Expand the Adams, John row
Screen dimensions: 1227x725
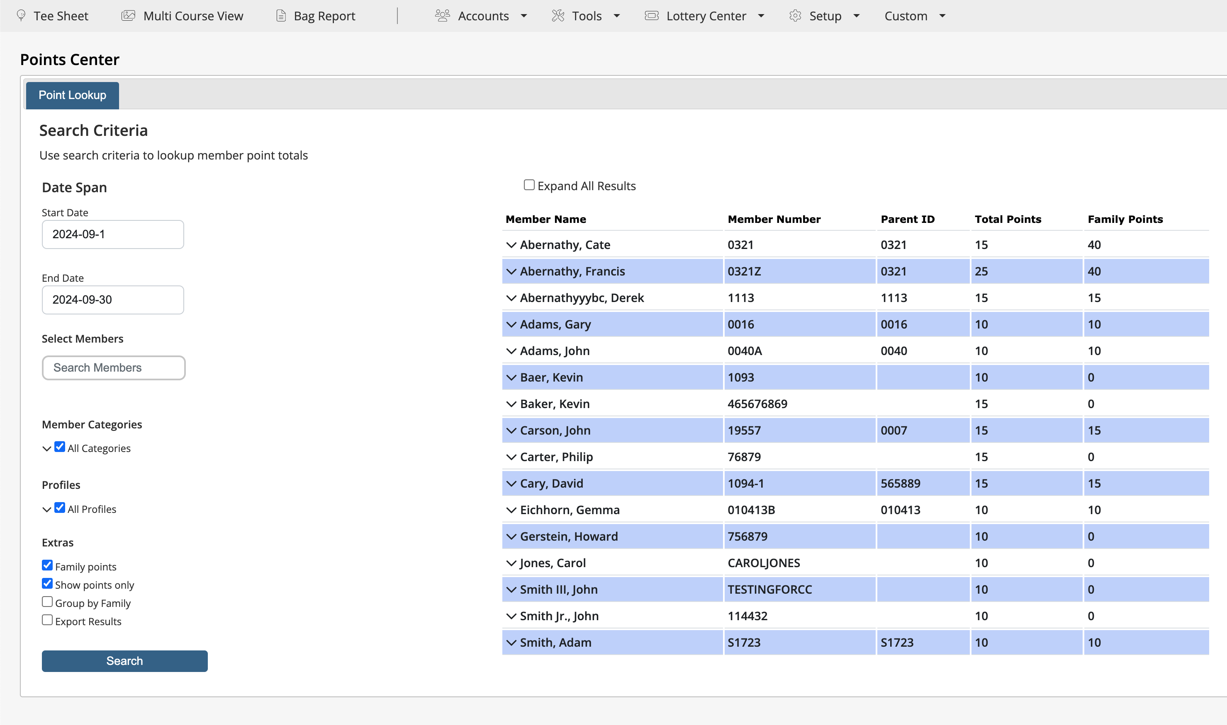pos(511,351)
